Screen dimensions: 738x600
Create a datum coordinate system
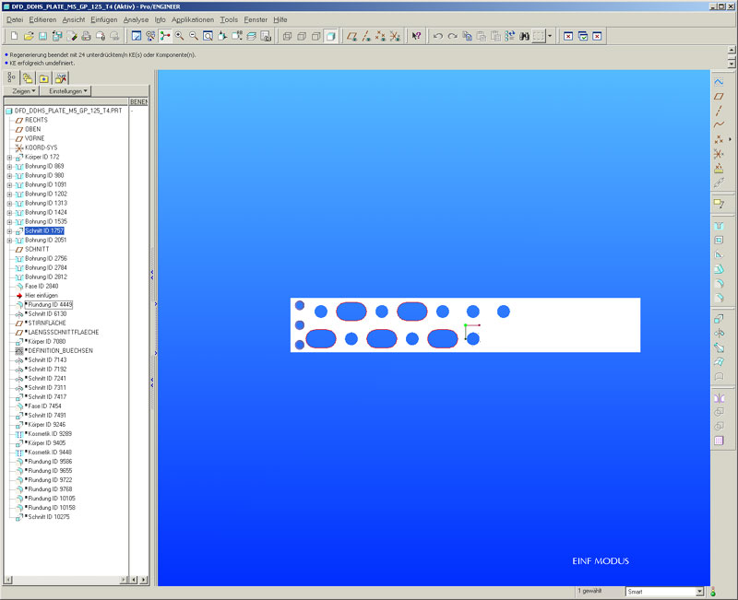tap(719, 154)
